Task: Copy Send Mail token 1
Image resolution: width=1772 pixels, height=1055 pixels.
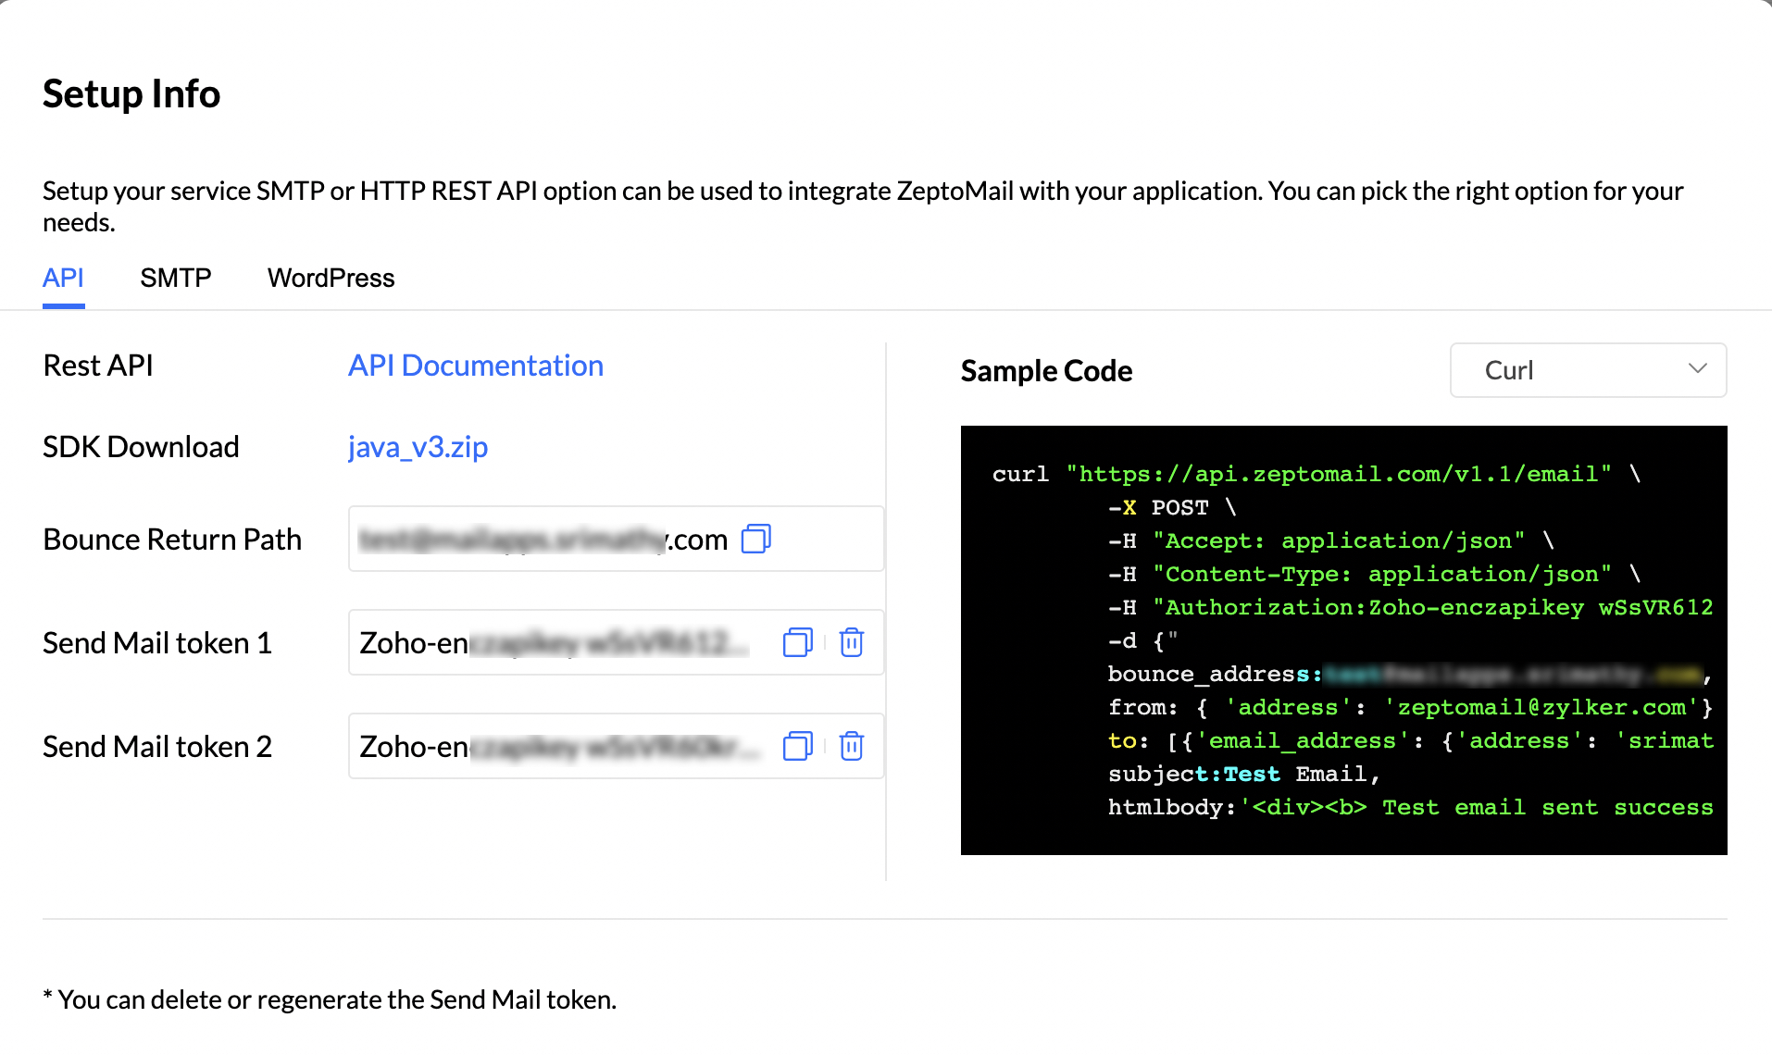Action: [x=797, y=642]
